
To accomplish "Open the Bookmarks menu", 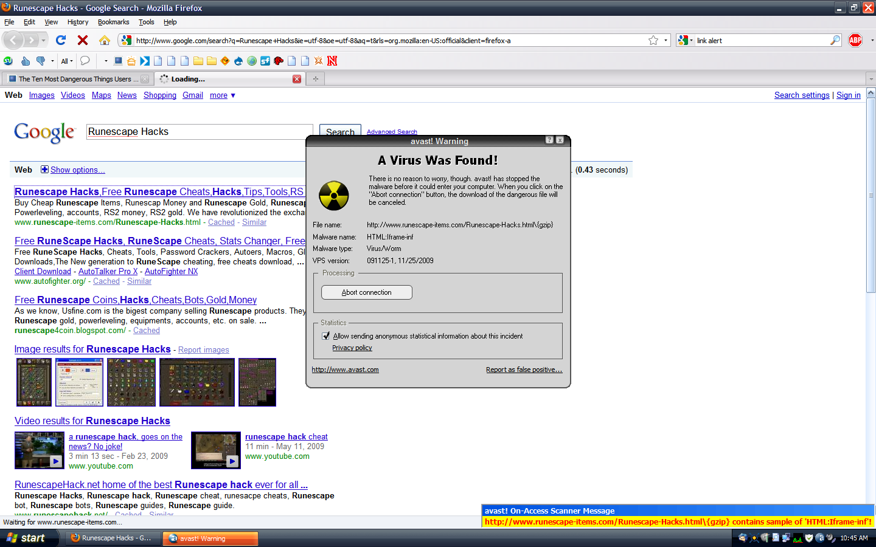I will point(114,22).
